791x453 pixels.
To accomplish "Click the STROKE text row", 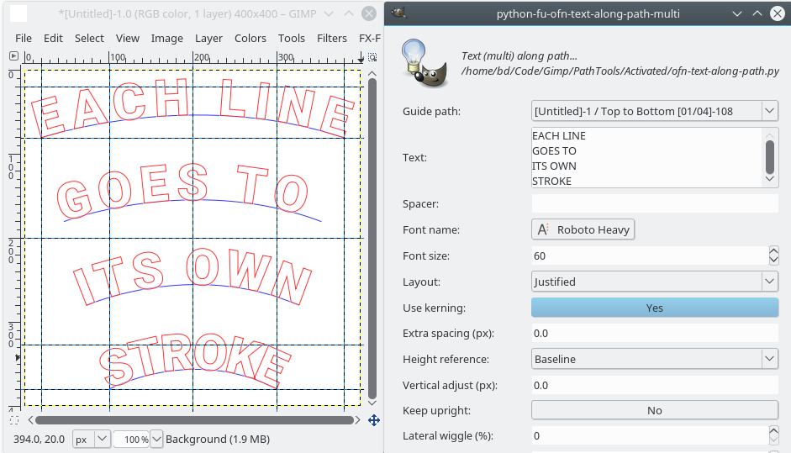I will click(x=551, y=181).
